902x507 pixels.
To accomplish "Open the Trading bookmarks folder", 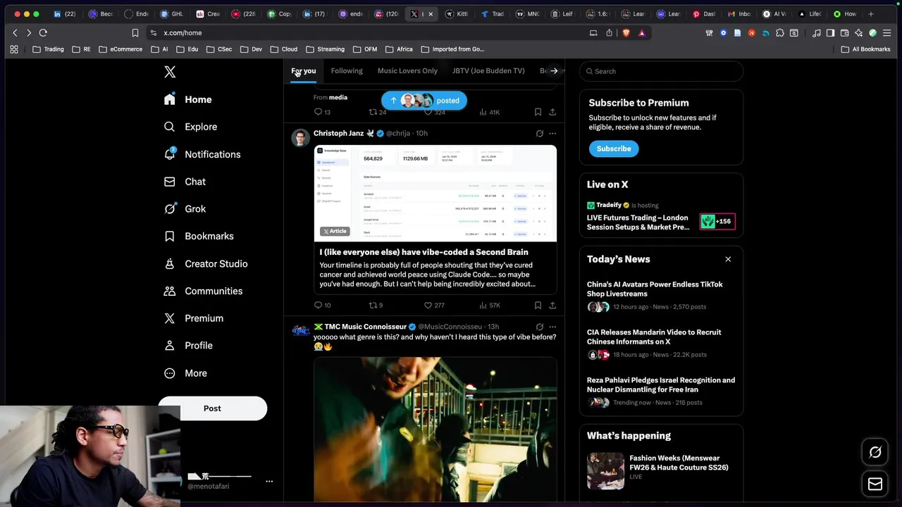I will (48, 49).
